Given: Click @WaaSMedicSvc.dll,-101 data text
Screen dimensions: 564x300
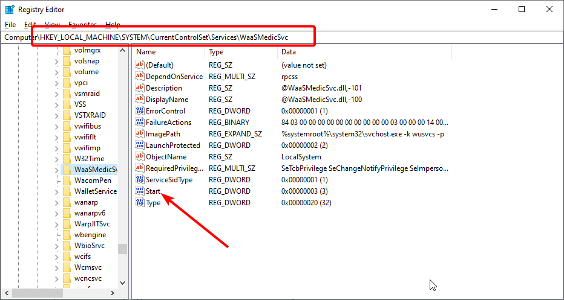Looking at the screenshot, I should [321, 88].
